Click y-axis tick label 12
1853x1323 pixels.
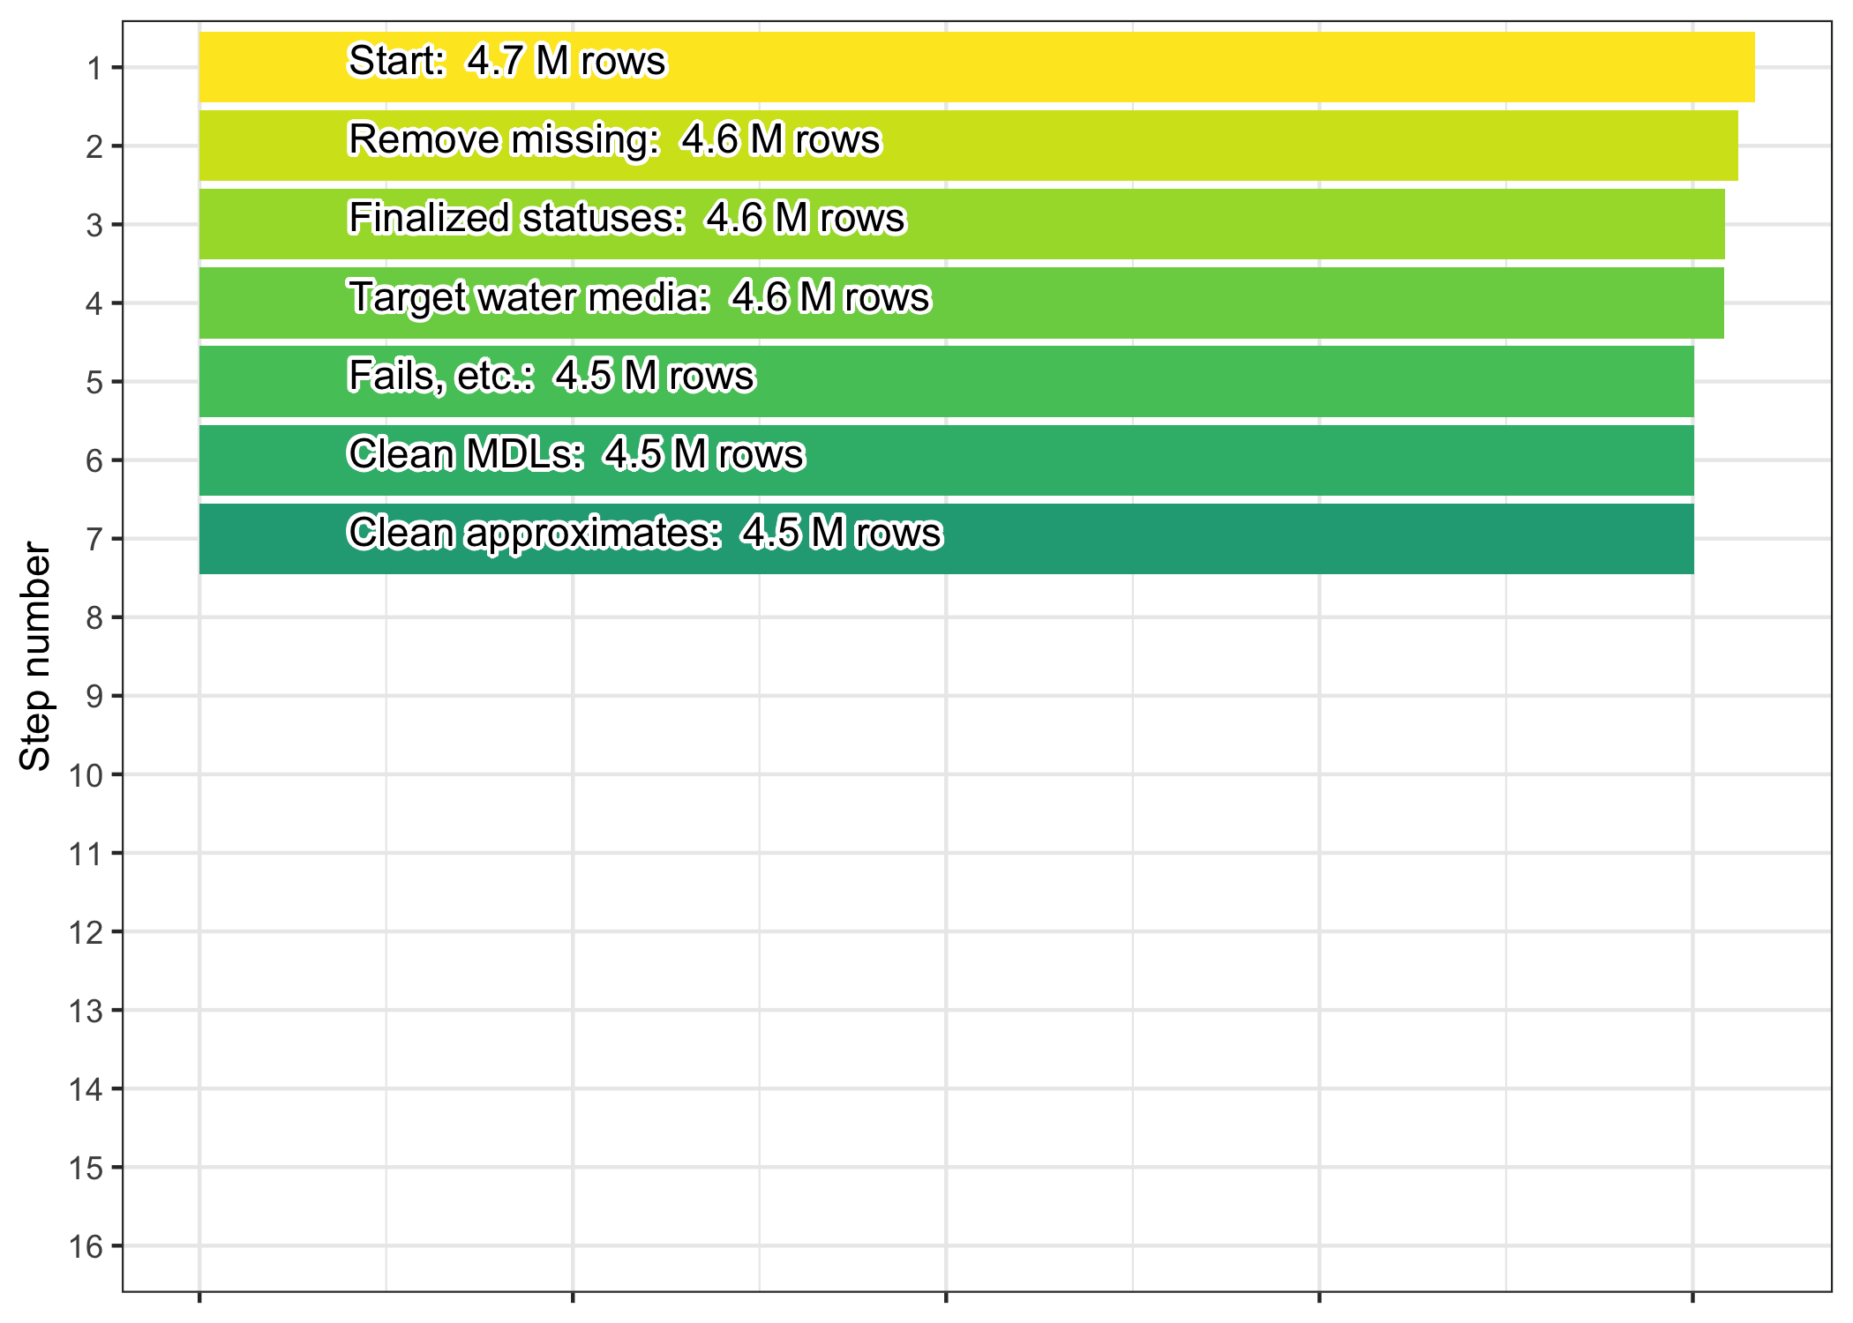pos(86,932)
